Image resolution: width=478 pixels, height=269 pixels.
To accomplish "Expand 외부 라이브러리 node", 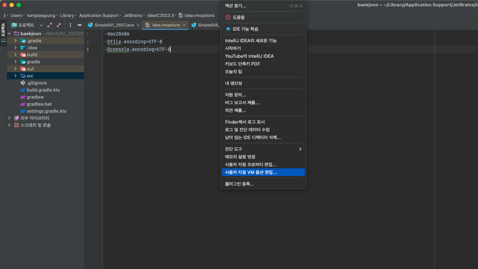I will (x=10, y=118).
